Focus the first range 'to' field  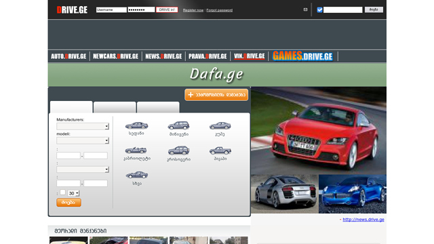[96, 155]
